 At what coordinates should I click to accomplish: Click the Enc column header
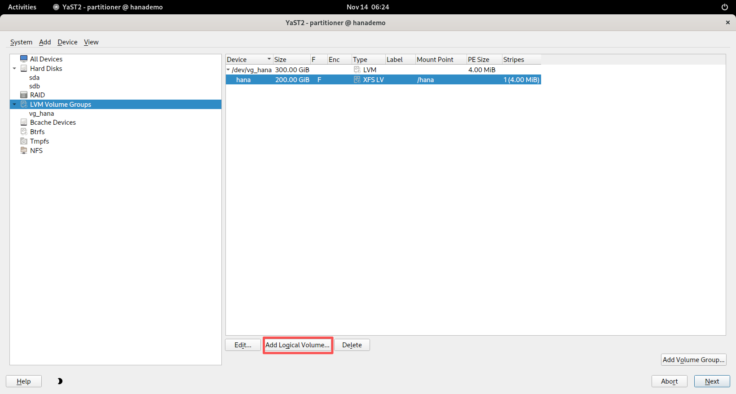click(x=339, y=59)
